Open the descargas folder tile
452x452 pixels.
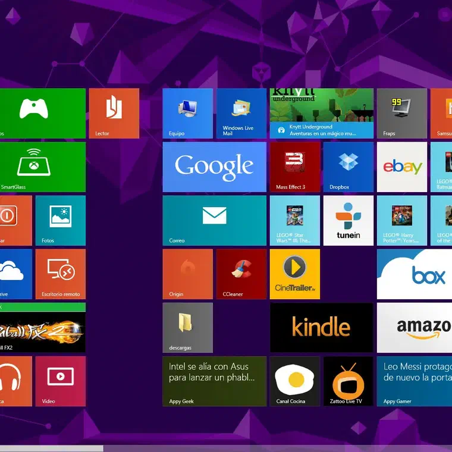tap(188, 328)
